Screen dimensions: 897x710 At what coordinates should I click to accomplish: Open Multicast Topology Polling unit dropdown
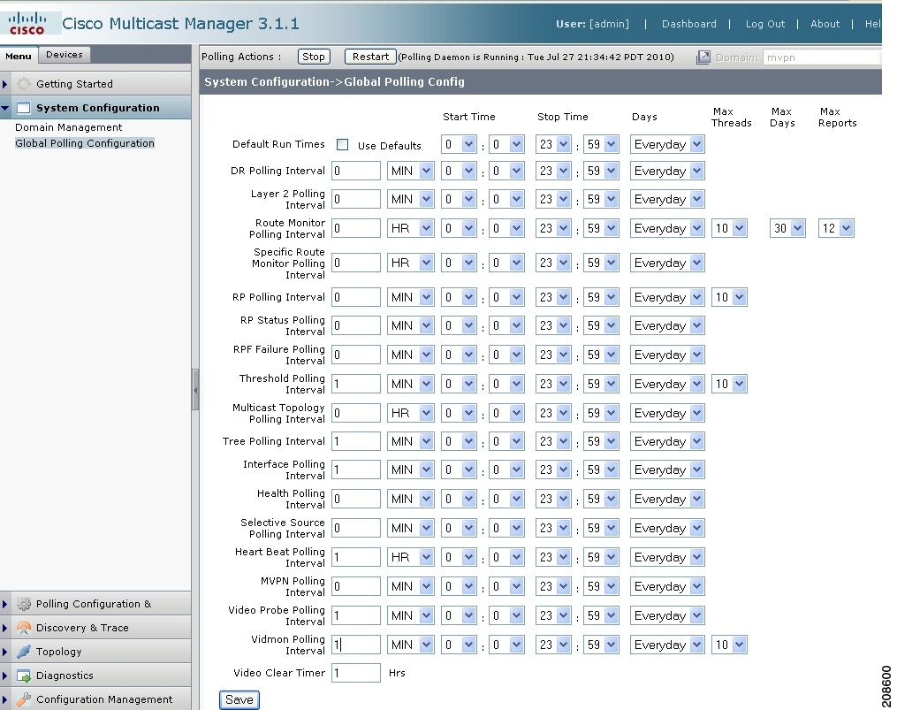(x=410, y=413)
